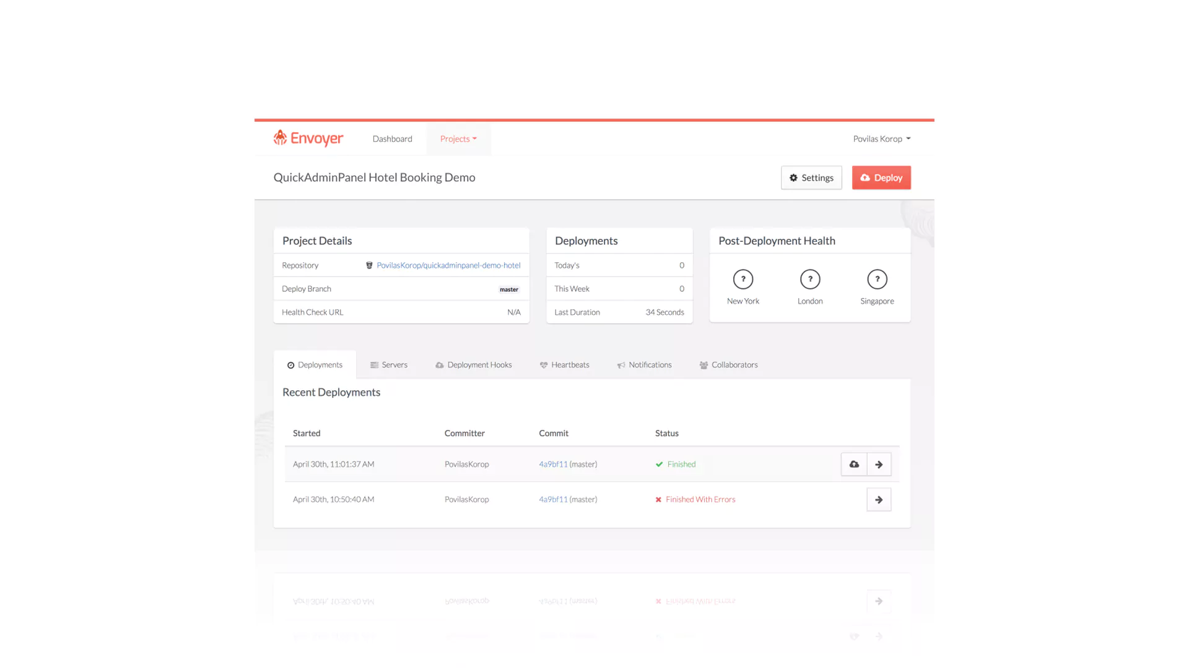The height and width of the screenshot is (668, 1189).
Task: Click the New York health status icon
Action: click(x=743, y=279)
